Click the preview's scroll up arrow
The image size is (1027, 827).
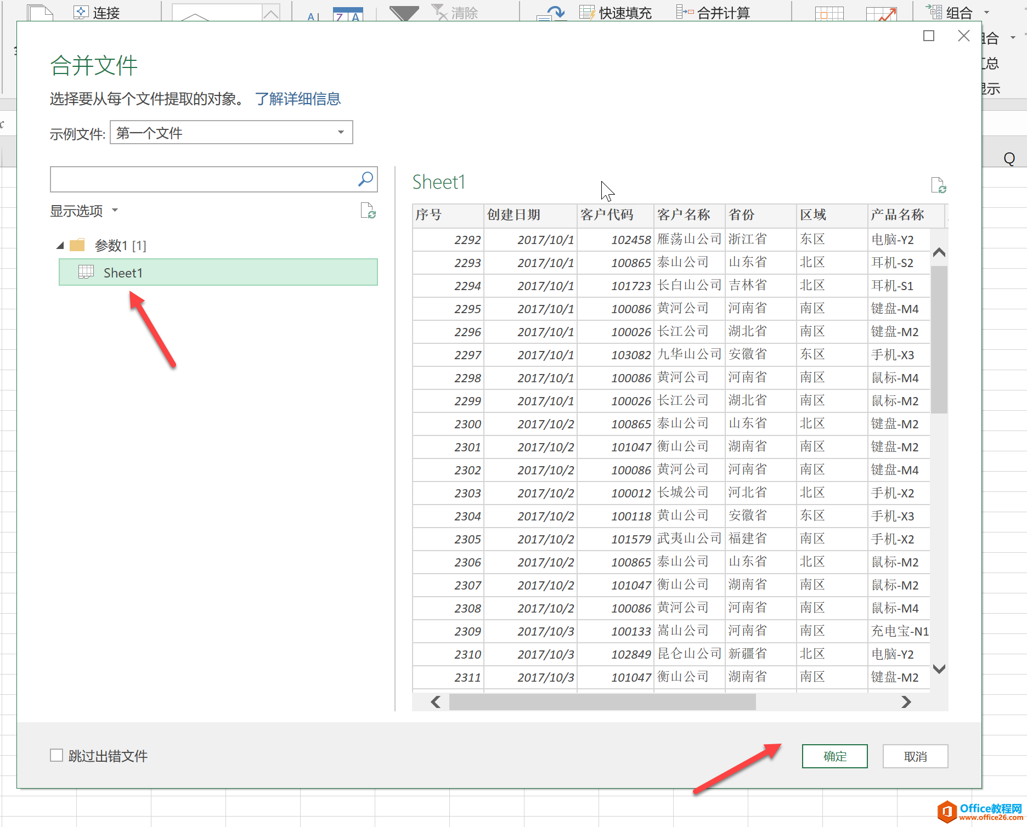pos(939,252)
